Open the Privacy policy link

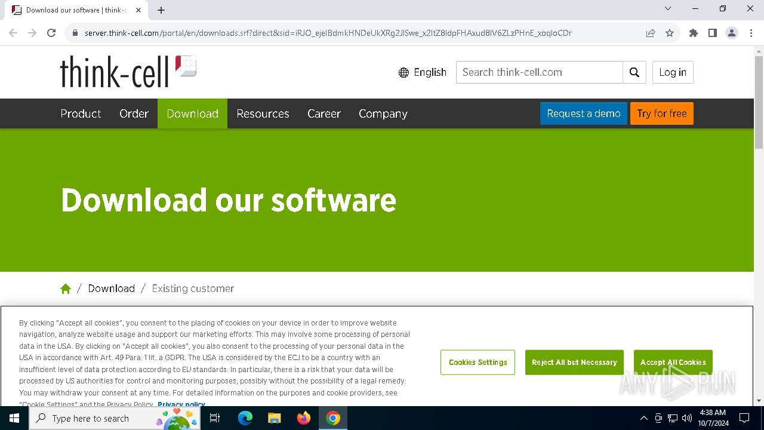(181, 404)
